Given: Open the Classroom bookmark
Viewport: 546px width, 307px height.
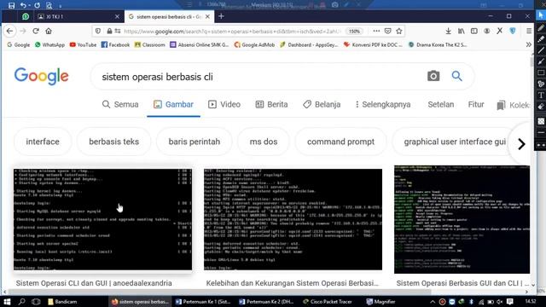Looking at the screenshot, I should pyautogui.click(x=150, y=44).
